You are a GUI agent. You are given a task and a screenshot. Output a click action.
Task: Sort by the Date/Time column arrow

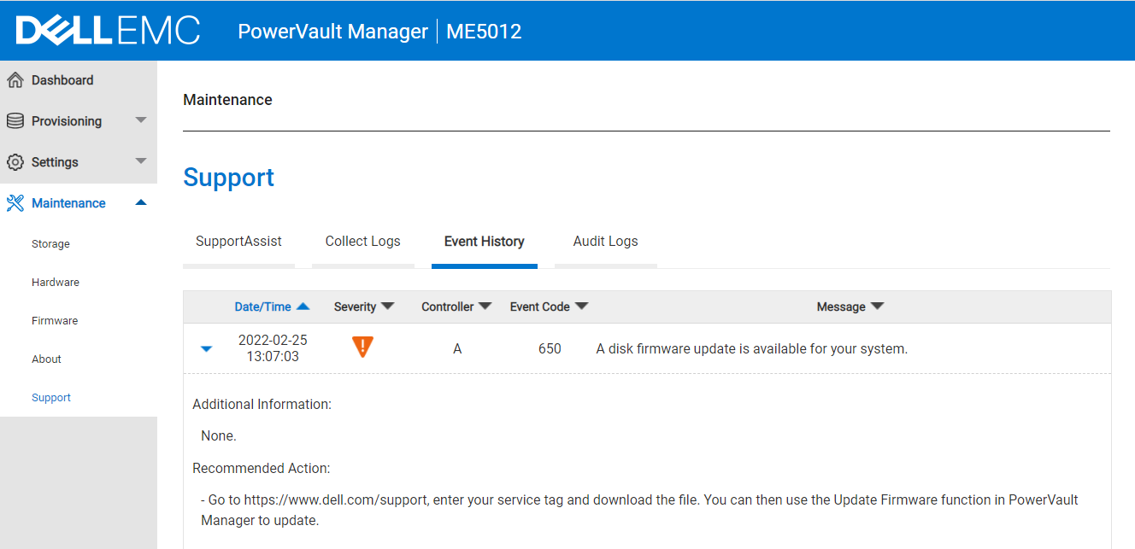(x=303, y=307)
